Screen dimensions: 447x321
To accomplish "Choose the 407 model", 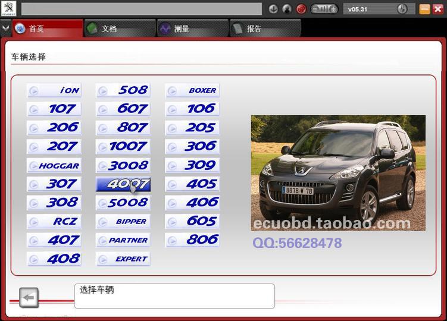I will tap(54, 240).
